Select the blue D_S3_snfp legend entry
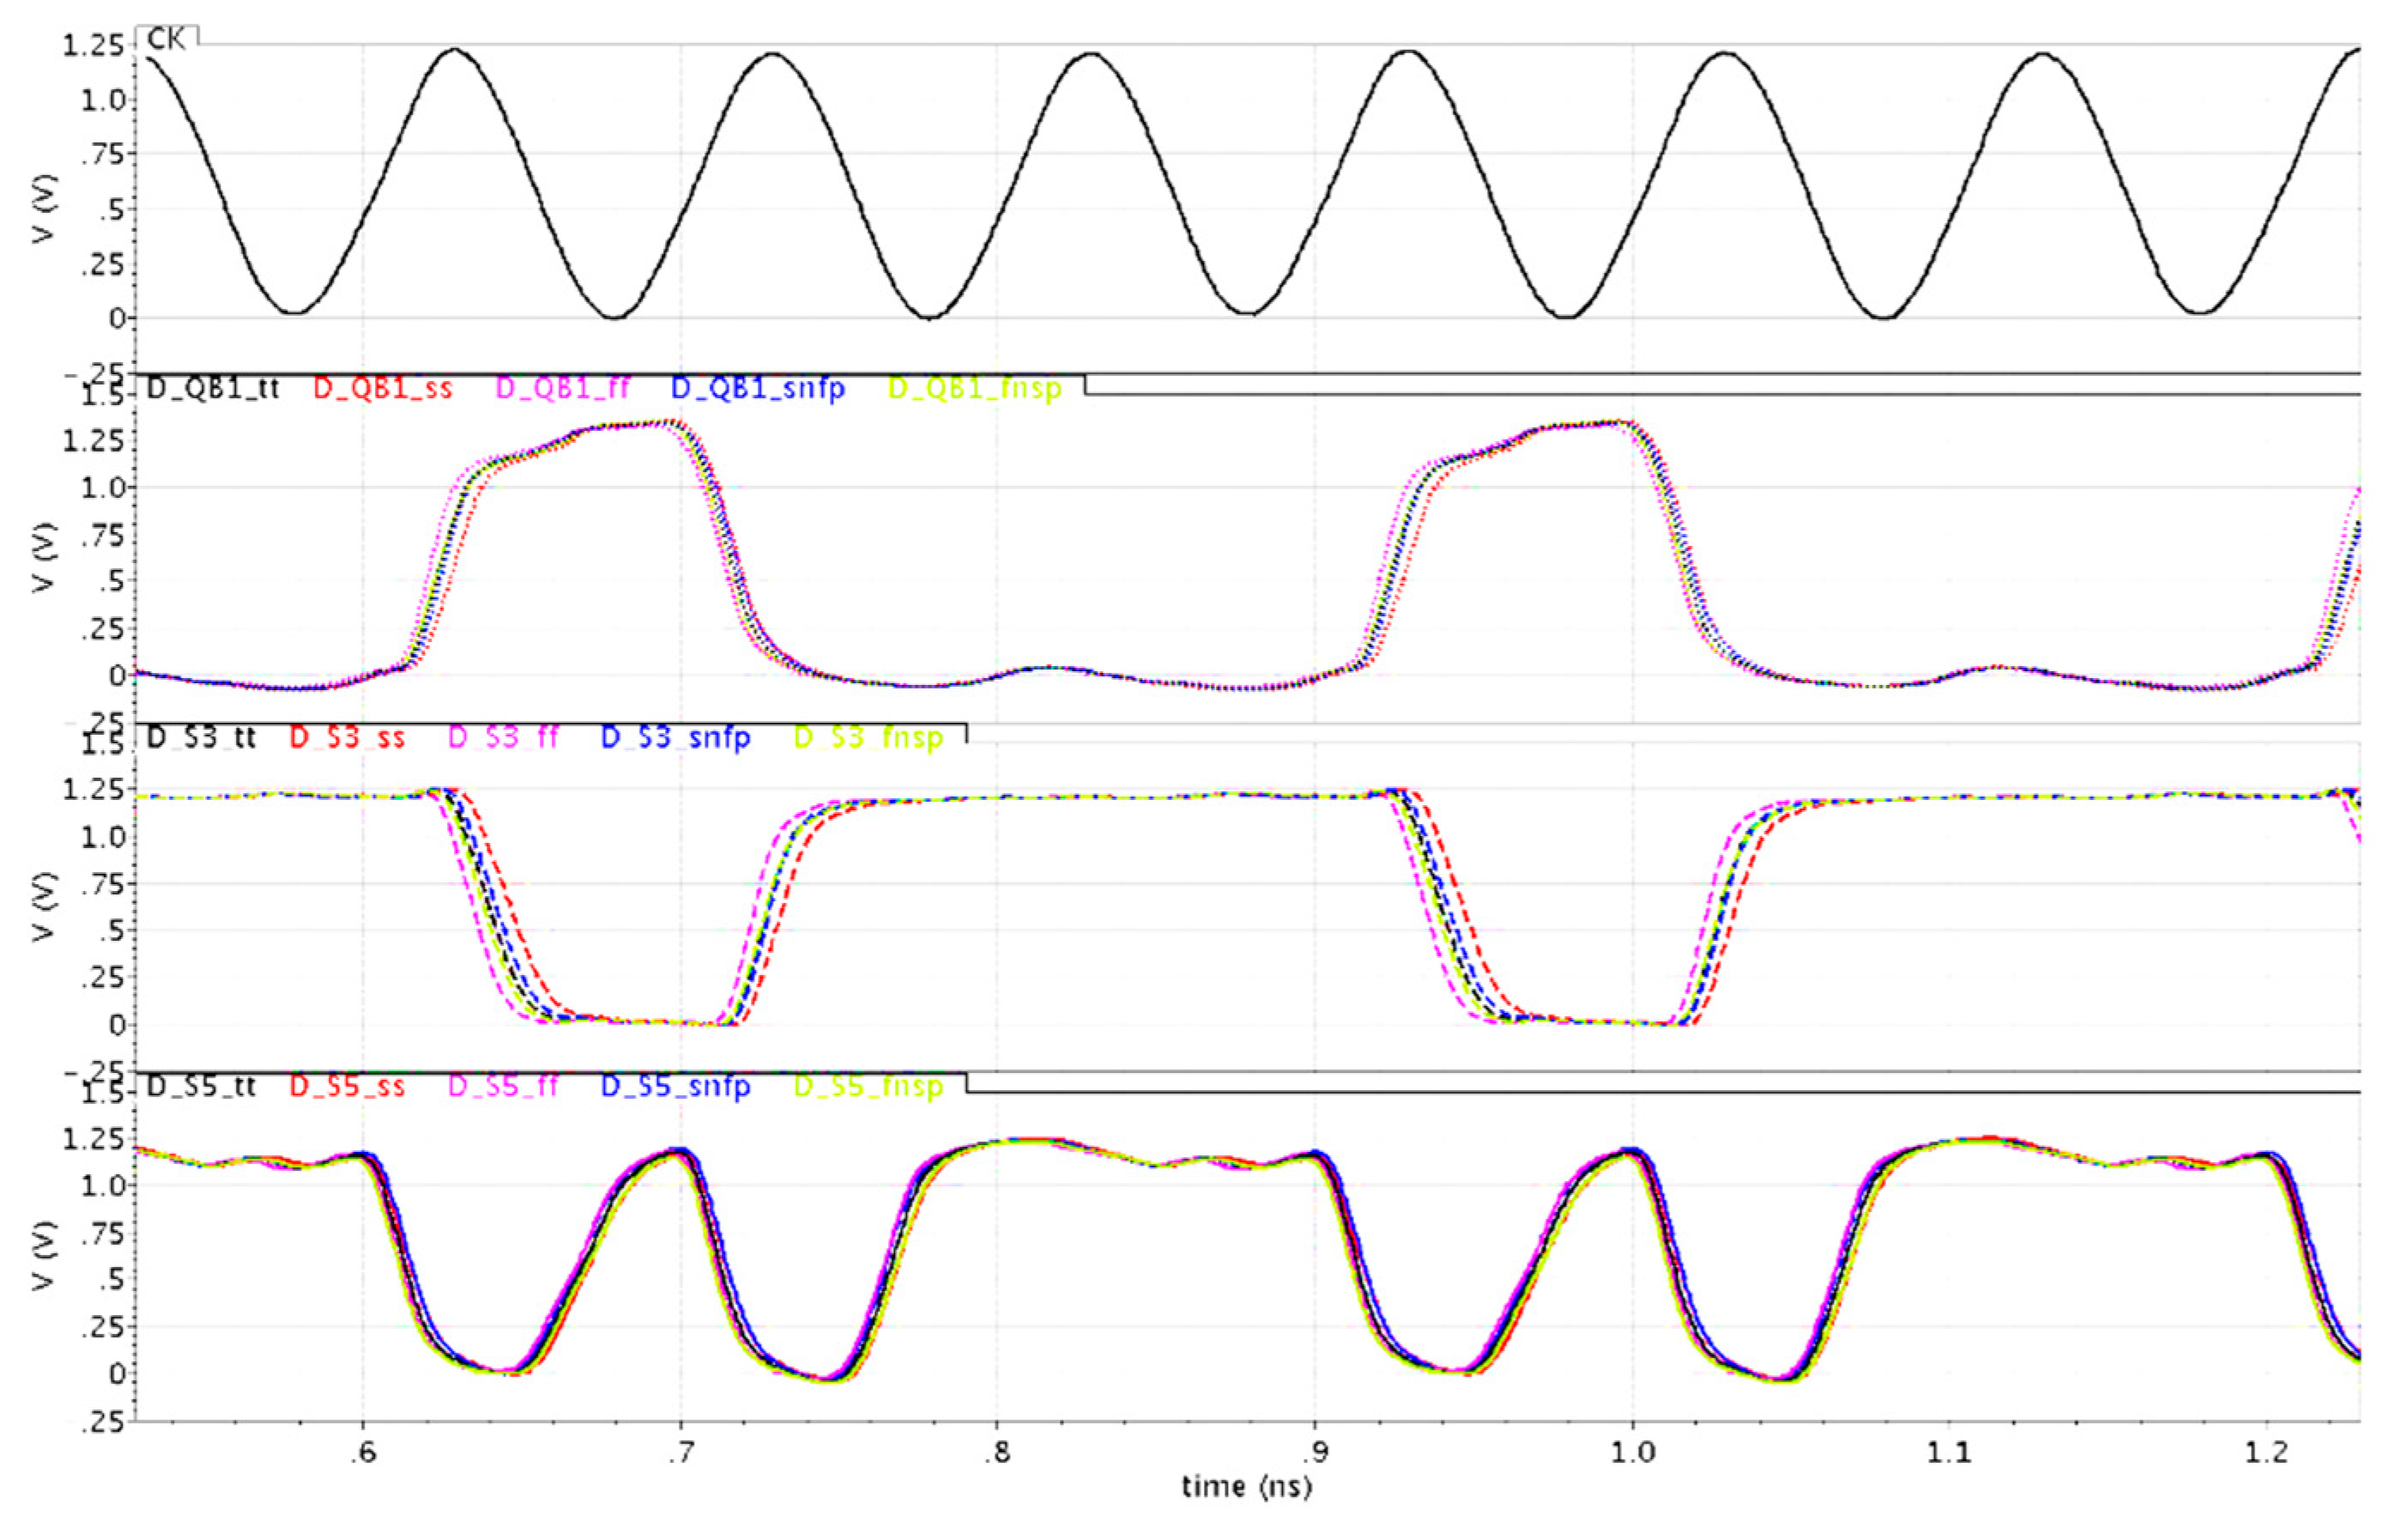This screenshot has width=2408, height=1521. click(676, 738)
